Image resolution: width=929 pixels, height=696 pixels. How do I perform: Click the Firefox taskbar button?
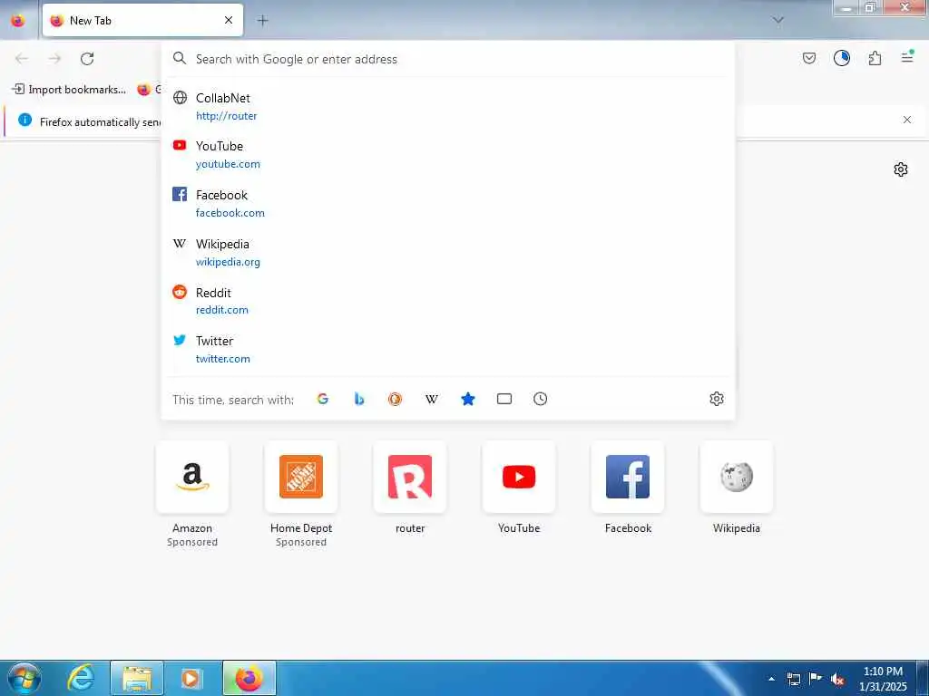249,678
